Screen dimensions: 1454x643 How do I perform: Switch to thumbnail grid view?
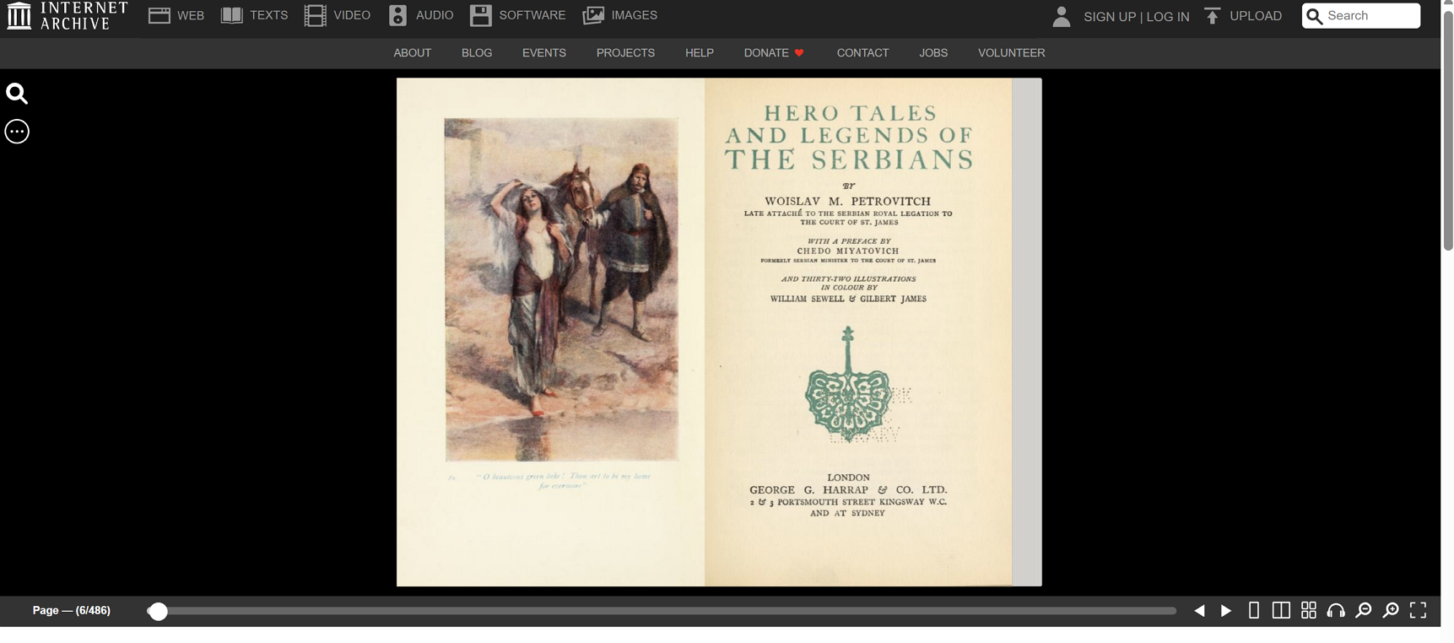1308,610
